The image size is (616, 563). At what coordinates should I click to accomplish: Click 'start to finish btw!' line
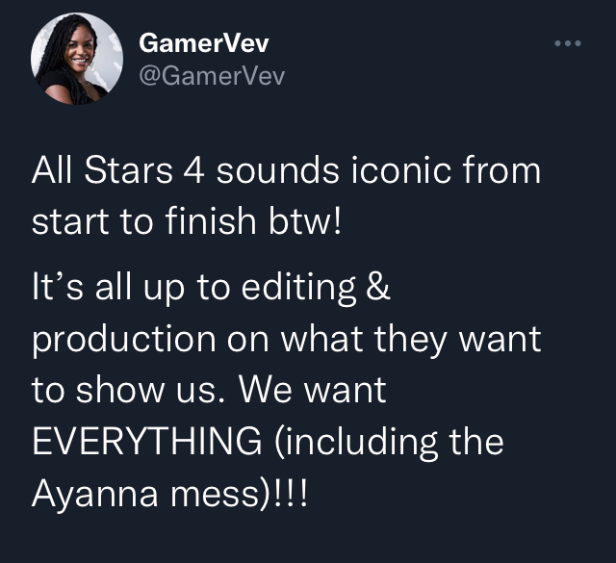pyautogui.click(x=187, y=220)
